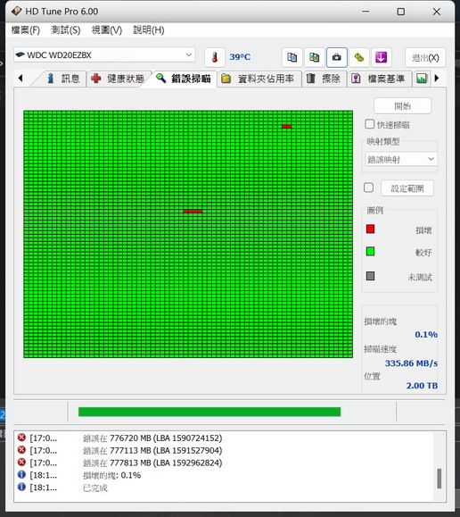Open the 檔案(F) menu
This screenshot has height=517, width=460.
pyautogui.click(x=25, y=30)
